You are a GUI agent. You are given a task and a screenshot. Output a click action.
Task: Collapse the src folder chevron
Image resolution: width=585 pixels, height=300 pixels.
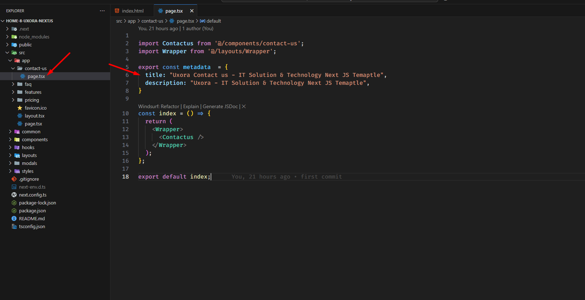pos(7,52)
